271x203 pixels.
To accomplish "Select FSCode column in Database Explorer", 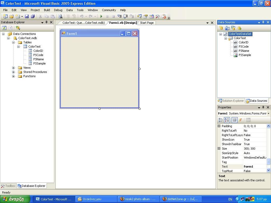I will tap(38, 55).
